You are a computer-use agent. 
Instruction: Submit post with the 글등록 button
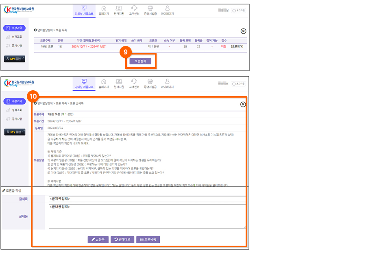98,240
